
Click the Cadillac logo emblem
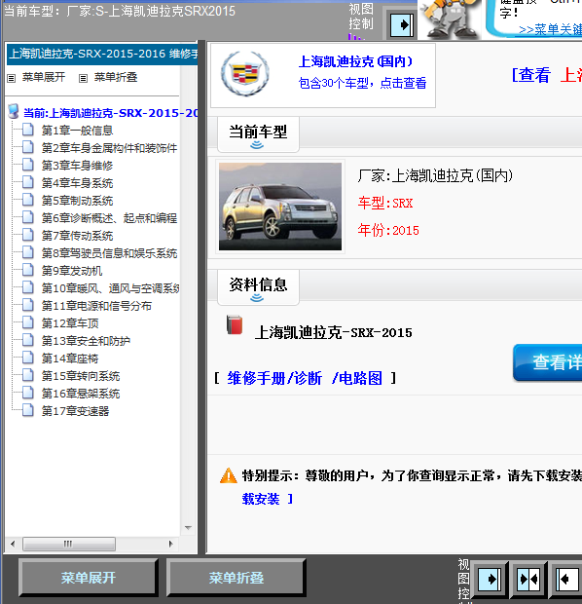coord(245,73)
